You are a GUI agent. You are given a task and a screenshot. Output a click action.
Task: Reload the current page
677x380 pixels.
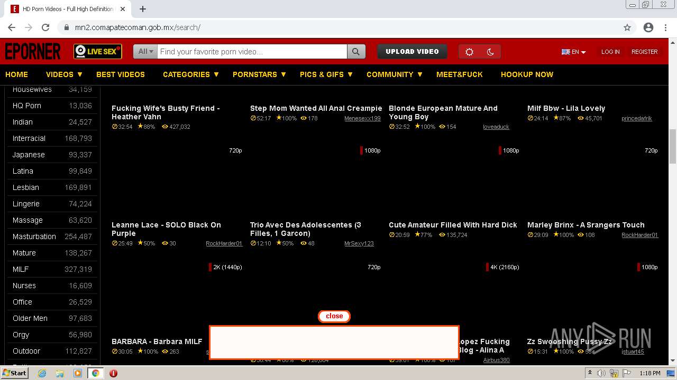tap(45, 27)
